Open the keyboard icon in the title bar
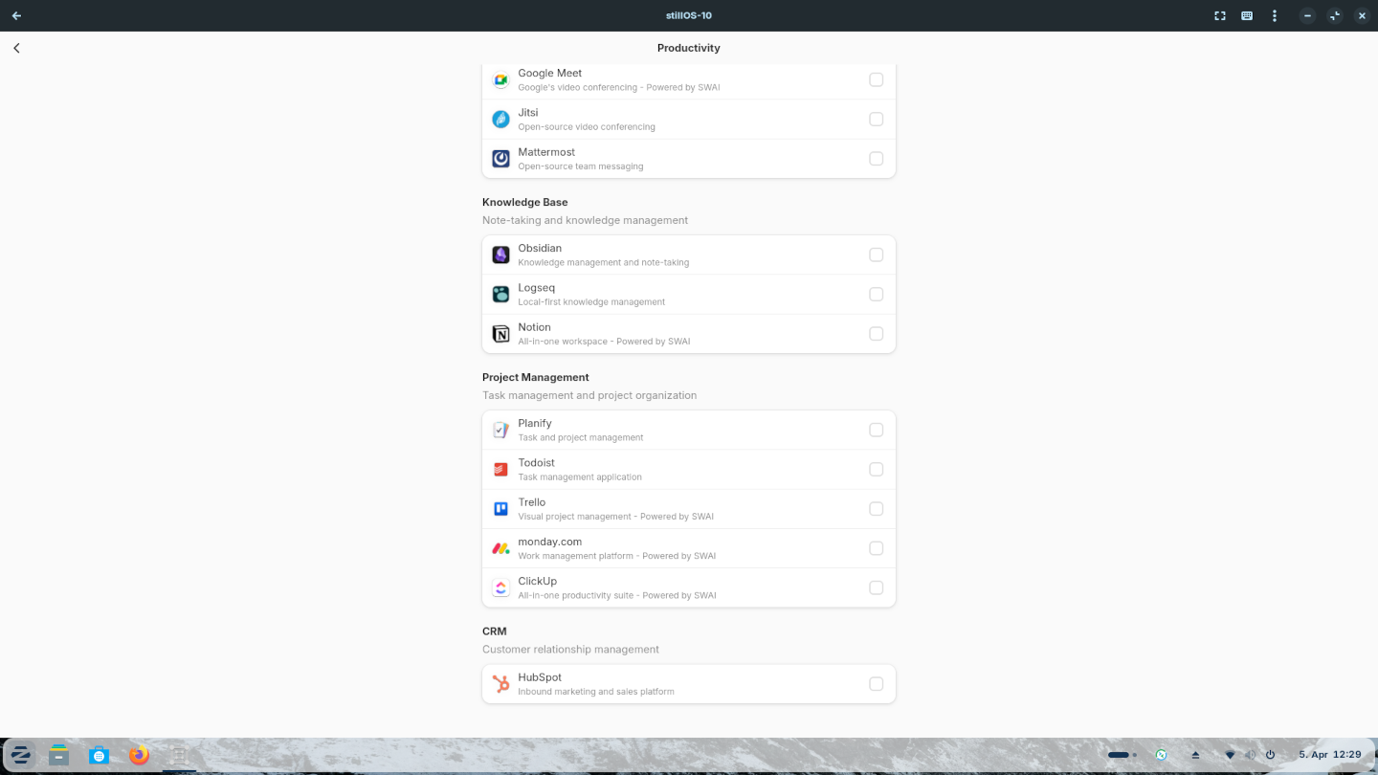The height and width of the screenshot is (775, 1378). coord(1247,15)
